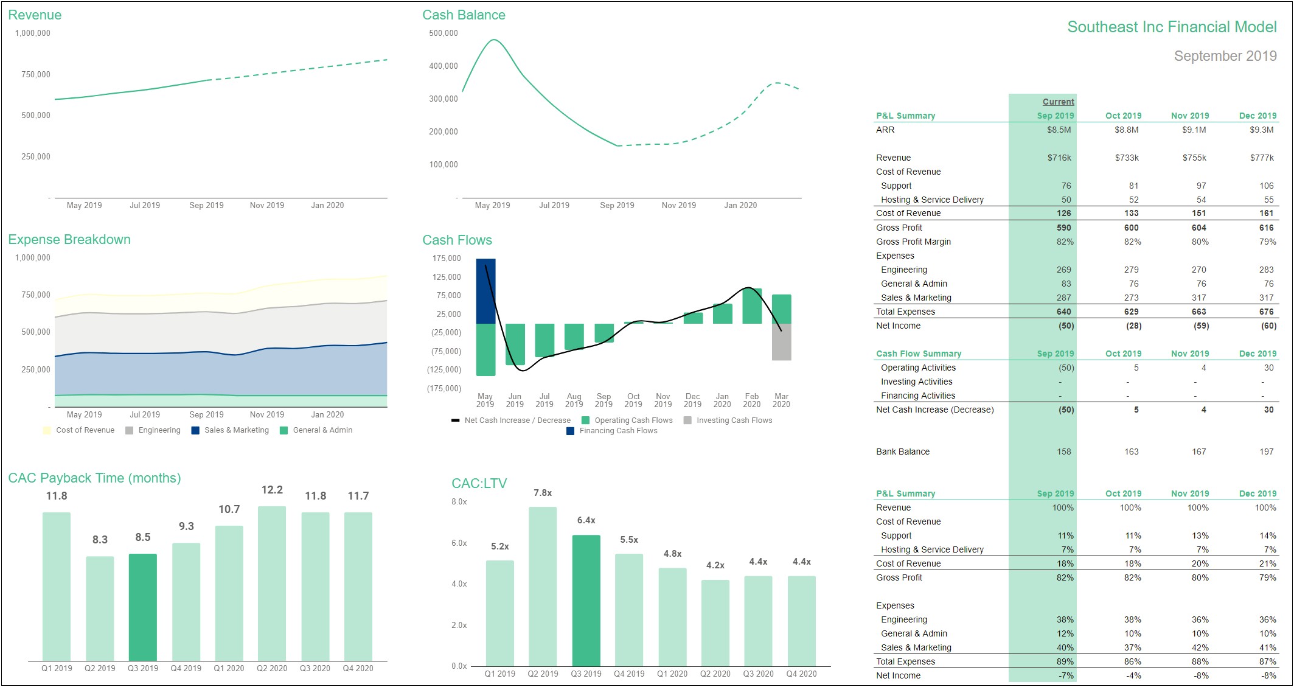1294x687 pixels.
Task: Click the Oct 2019 header in the top P&L table
Action: coord(1123,116)
